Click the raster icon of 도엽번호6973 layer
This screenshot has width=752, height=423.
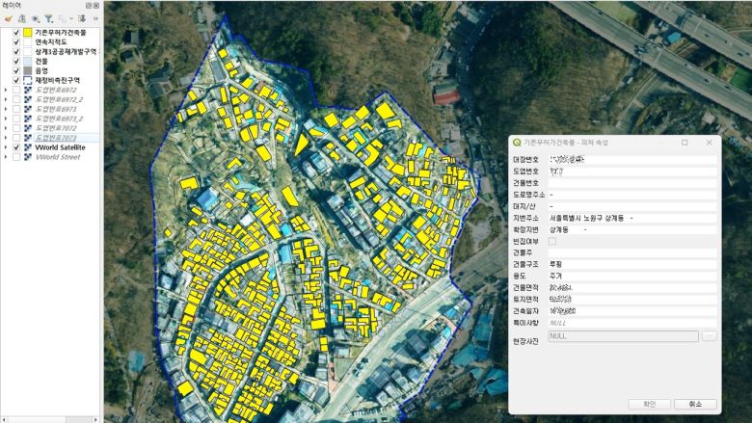(27, 109)
